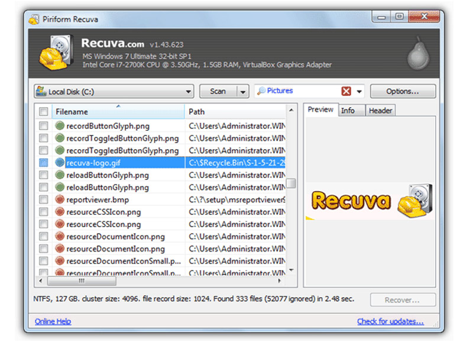473x355 pixels.
Task: Click the C:\$Recycle.Bin path cell
Action: [235, 163]
